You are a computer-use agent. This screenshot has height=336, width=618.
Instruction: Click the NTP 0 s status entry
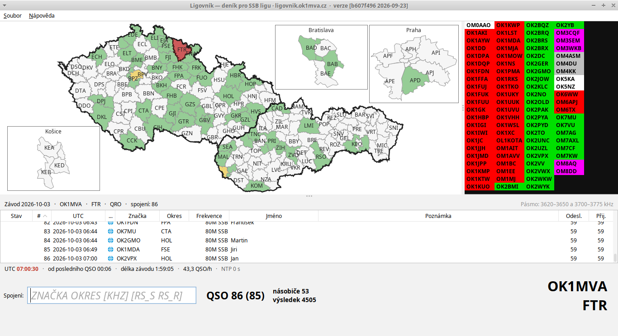click(231, 269)
